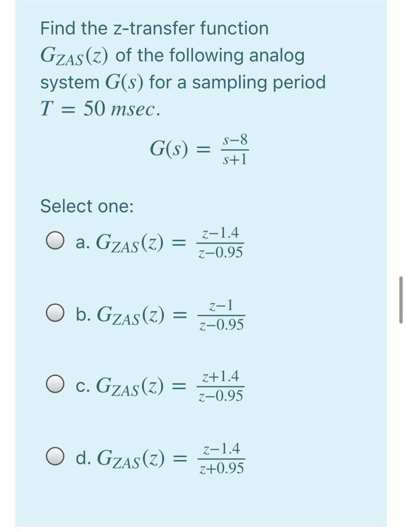Click the option b label text
This screenshot has width=406, height=532.
[x=82, y=313]
